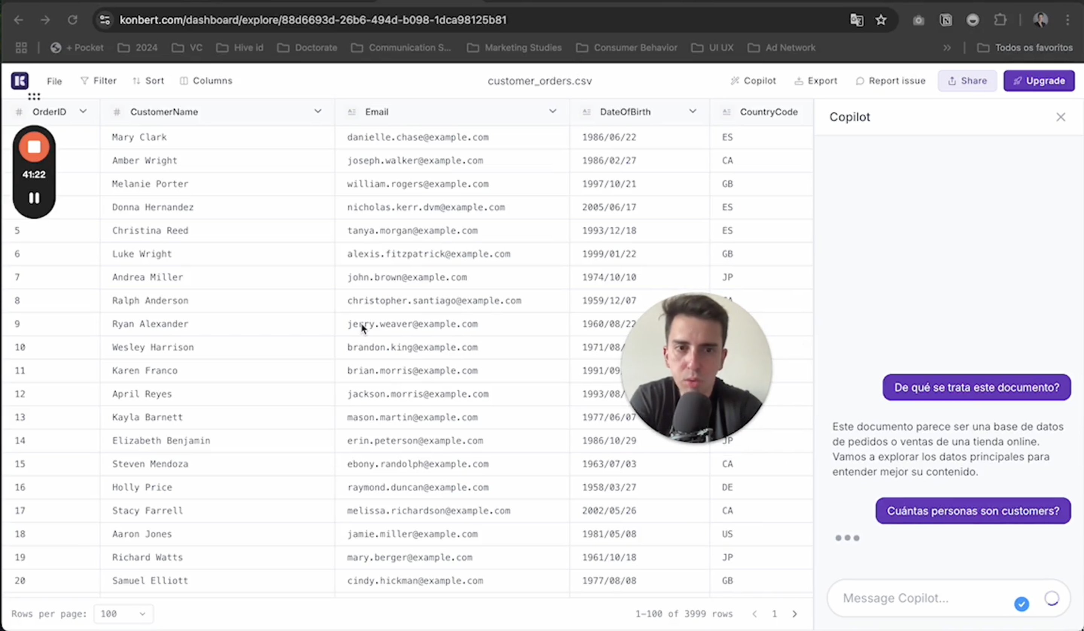Open the site information icon in address bar
This screenshot has height=631, width=1084.
[x=105, y=20]
